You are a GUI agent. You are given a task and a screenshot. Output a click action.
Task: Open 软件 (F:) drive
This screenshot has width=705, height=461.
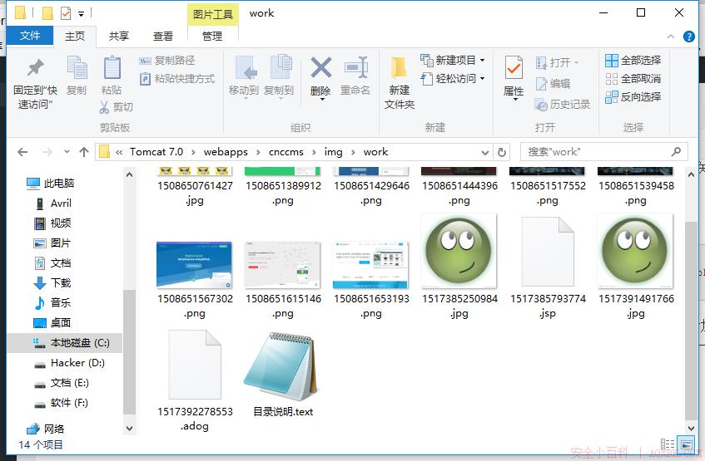pyautogui.click(x=61, y=403)
